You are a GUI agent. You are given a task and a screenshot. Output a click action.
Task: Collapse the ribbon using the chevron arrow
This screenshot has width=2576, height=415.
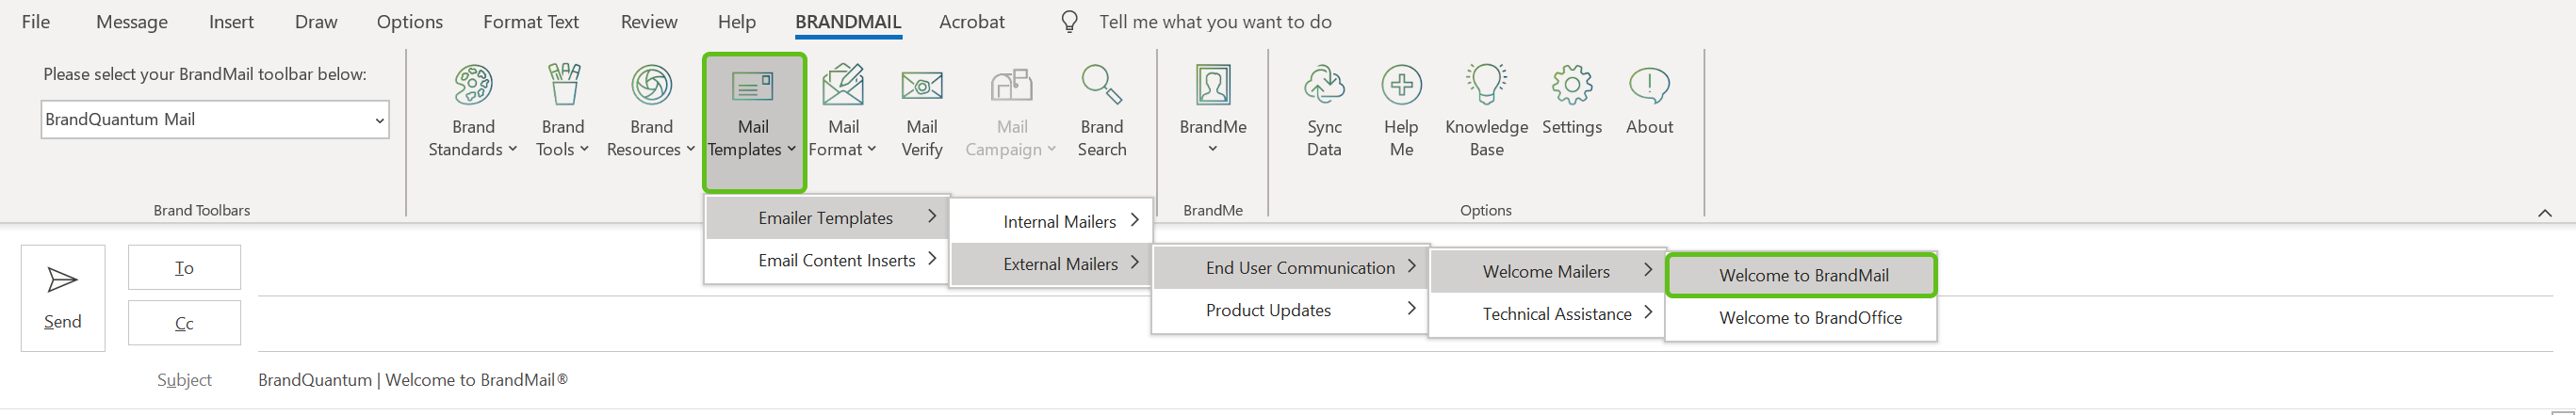2545,213
